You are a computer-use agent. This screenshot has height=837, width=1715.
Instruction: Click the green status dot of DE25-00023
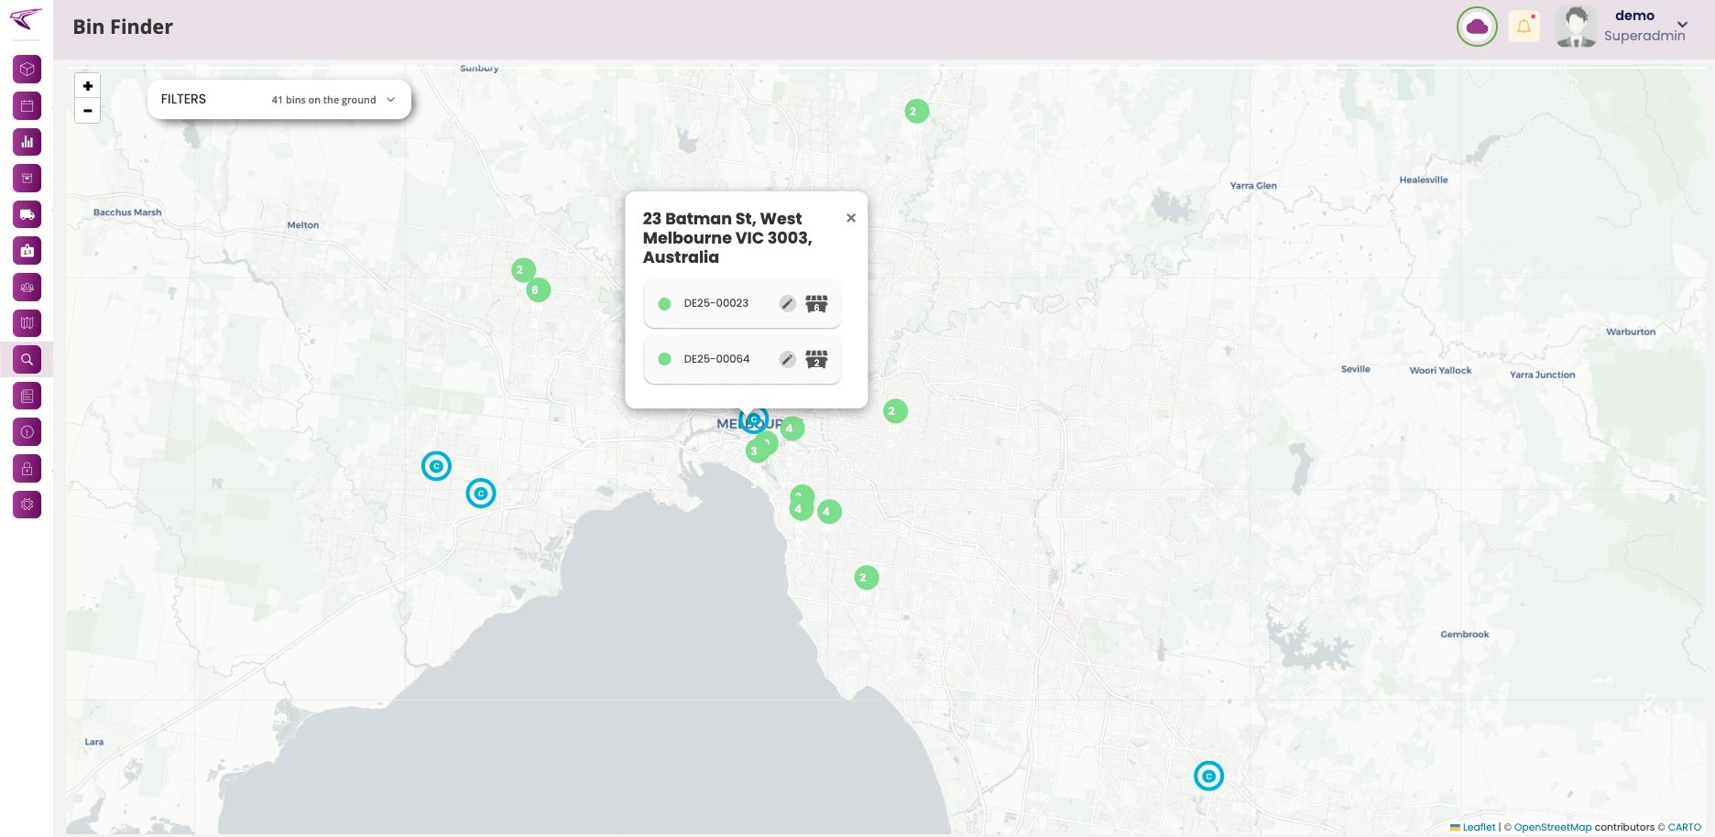pyautogui.click(x=664, y=303)
